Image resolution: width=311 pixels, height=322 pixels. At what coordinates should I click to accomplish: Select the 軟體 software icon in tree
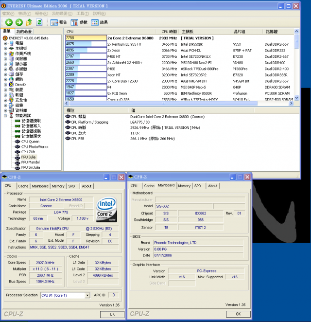pos(12,95)
